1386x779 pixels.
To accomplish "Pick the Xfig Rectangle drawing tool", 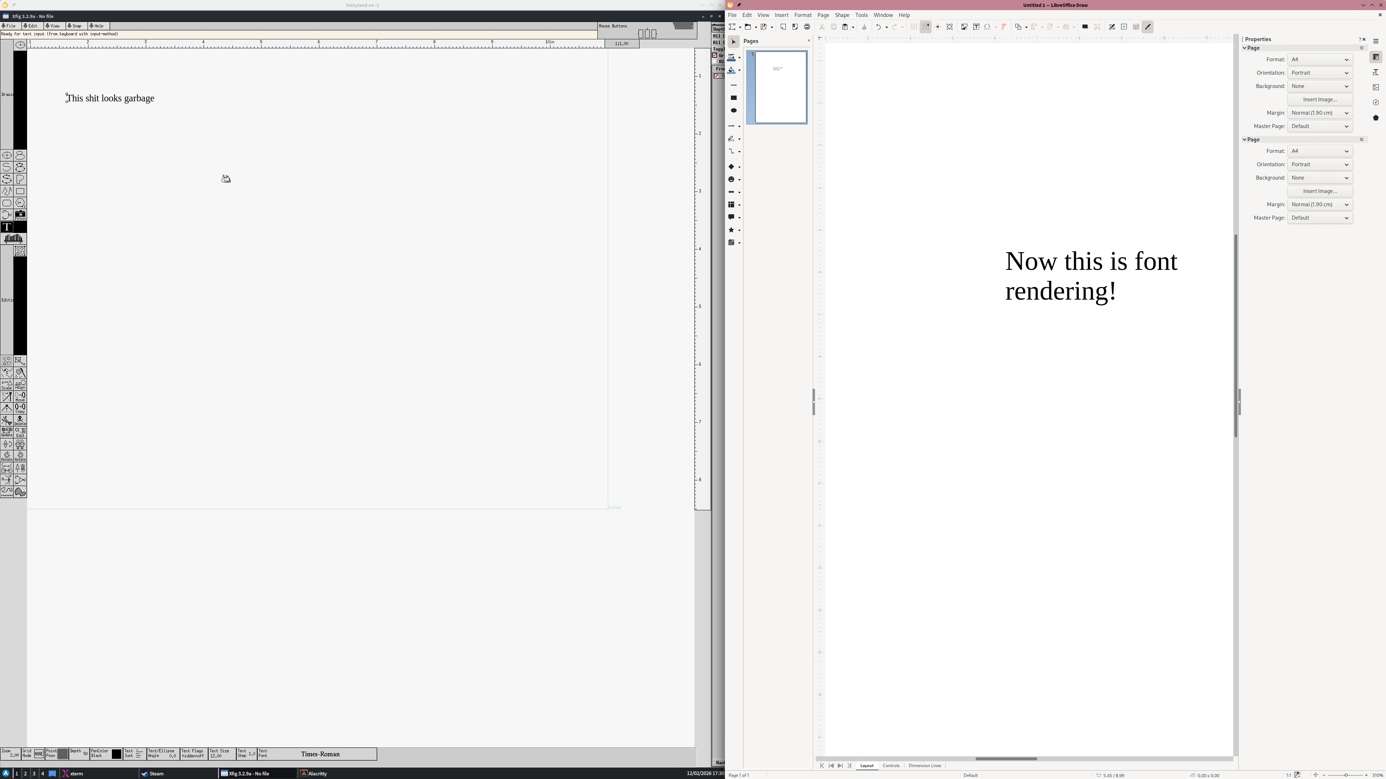I will pyautogui.click(x=20, y=192).
